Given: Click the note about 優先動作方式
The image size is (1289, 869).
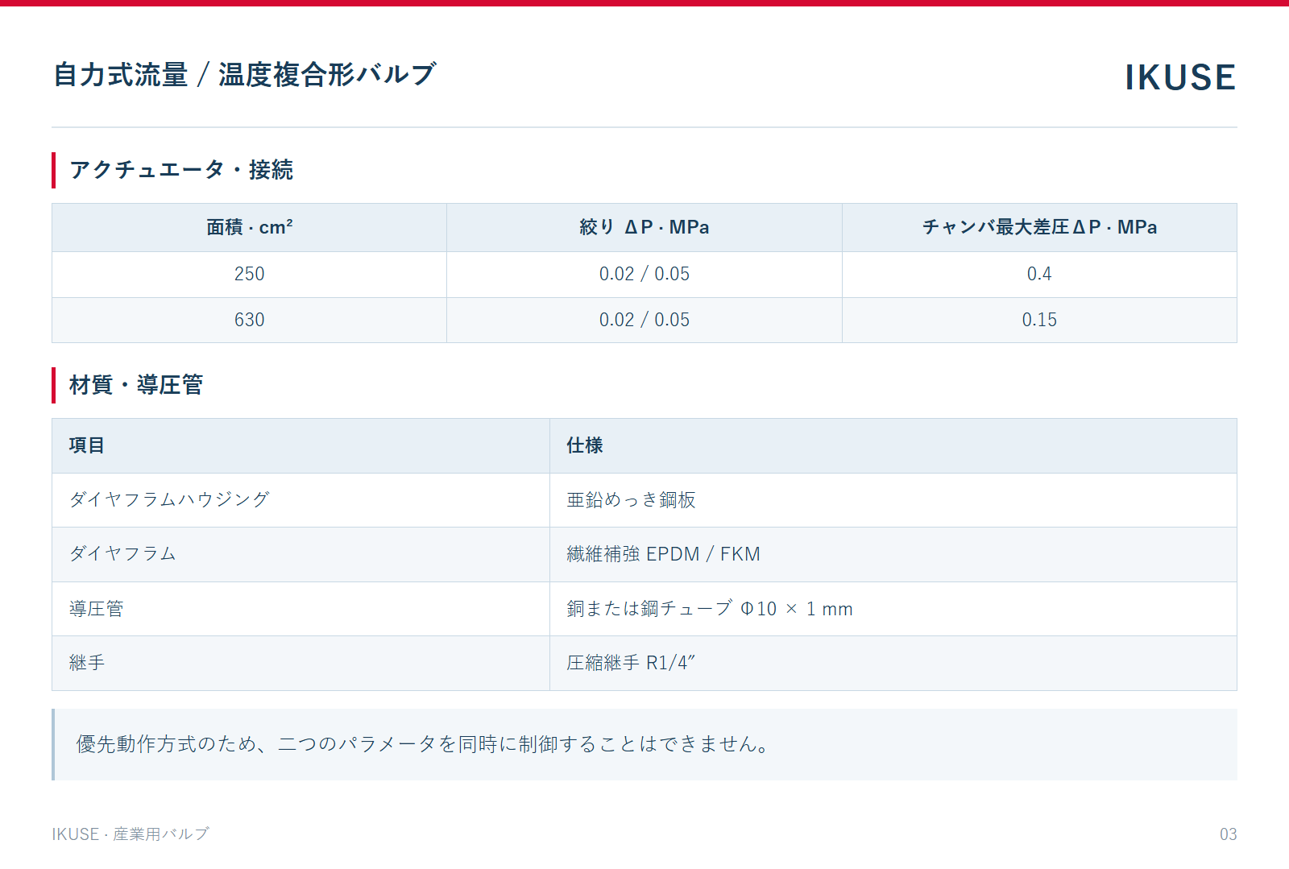Looking at the screenshot, I should (x=644, y=744).
